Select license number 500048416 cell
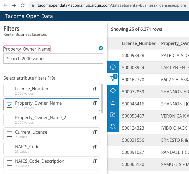This screenshot has width=189, height=174. [133, 104]
